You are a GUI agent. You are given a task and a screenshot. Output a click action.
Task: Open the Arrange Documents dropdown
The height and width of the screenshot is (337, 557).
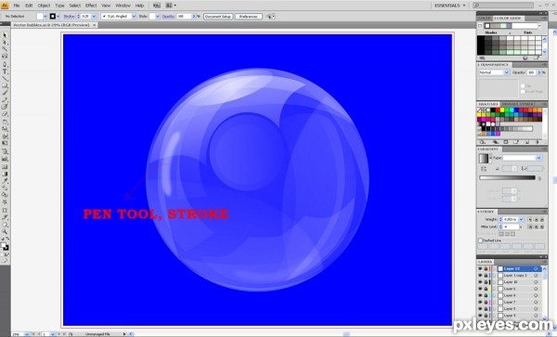(171, 6)
